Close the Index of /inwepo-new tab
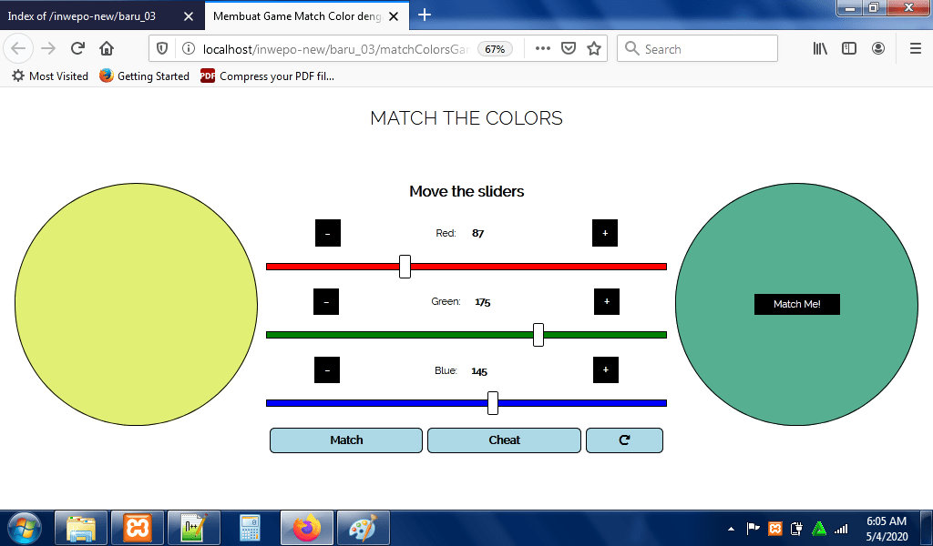This screenshot has height=546, width=933. coord(189,16)
